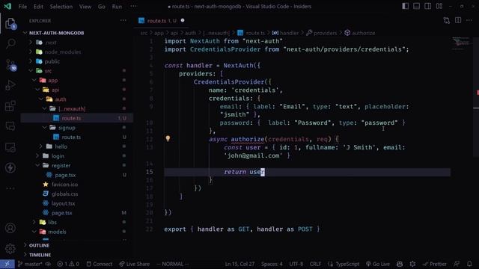Open the Copilot icon in status bar

(400, 264)
